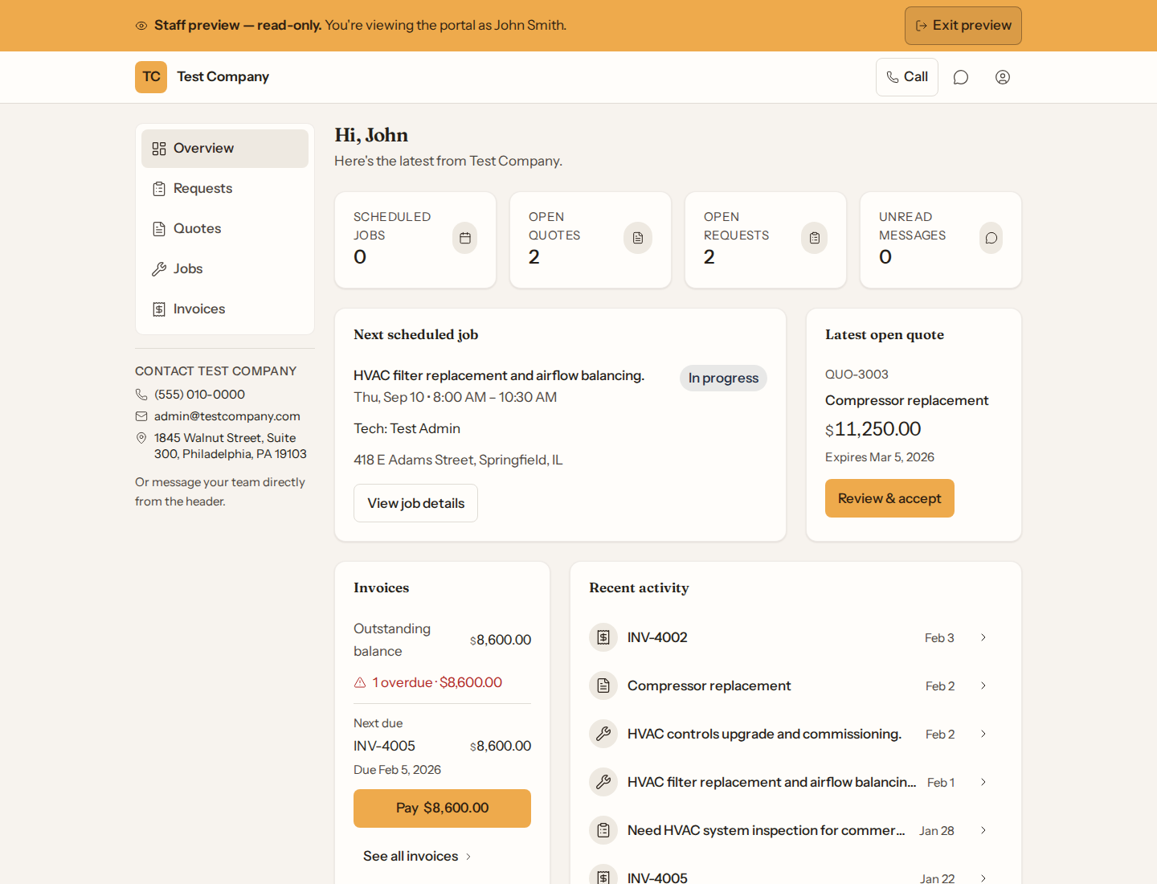Click the phone icon next to (555) 010-0000
This screenshot has height=884, width=1157.
click(x=141, y=395)
